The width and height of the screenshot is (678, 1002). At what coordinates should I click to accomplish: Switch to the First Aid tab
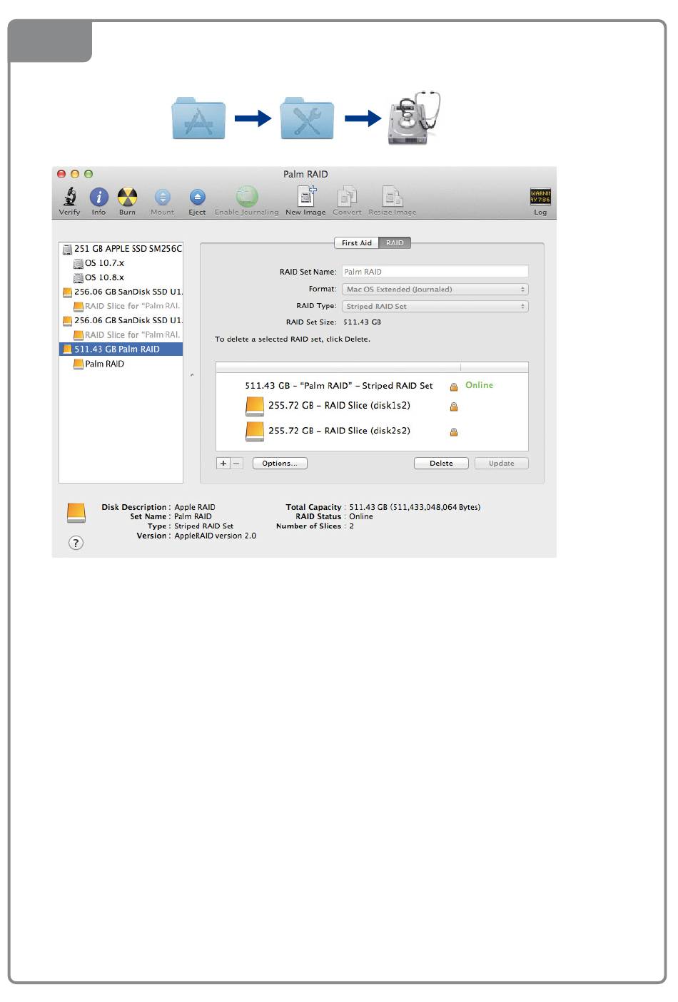point(357,243)
